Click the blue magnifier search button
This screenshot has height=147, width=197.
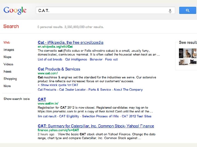(x=188, y=10)
